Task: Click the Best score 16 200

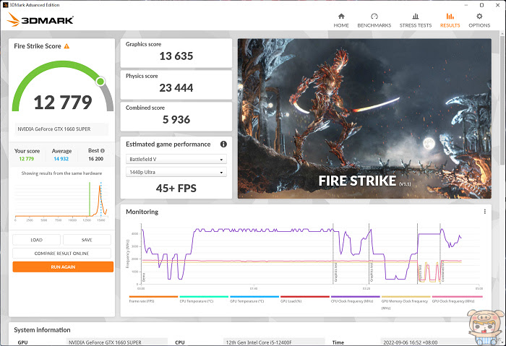Action: tap(96, 159)
